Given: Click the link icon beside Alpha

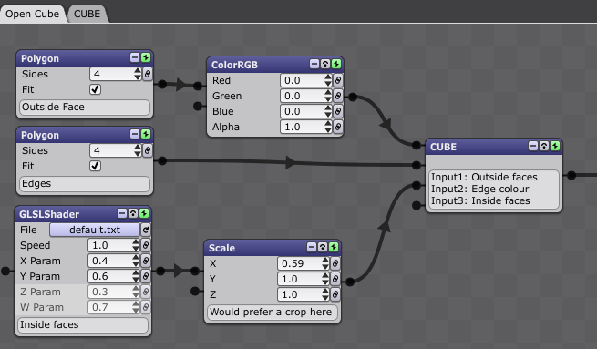Looking at the screenshot, I should (338, 128).
